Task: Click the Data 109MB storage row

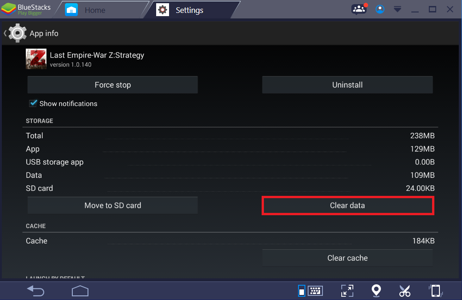Action: point(230,175)
